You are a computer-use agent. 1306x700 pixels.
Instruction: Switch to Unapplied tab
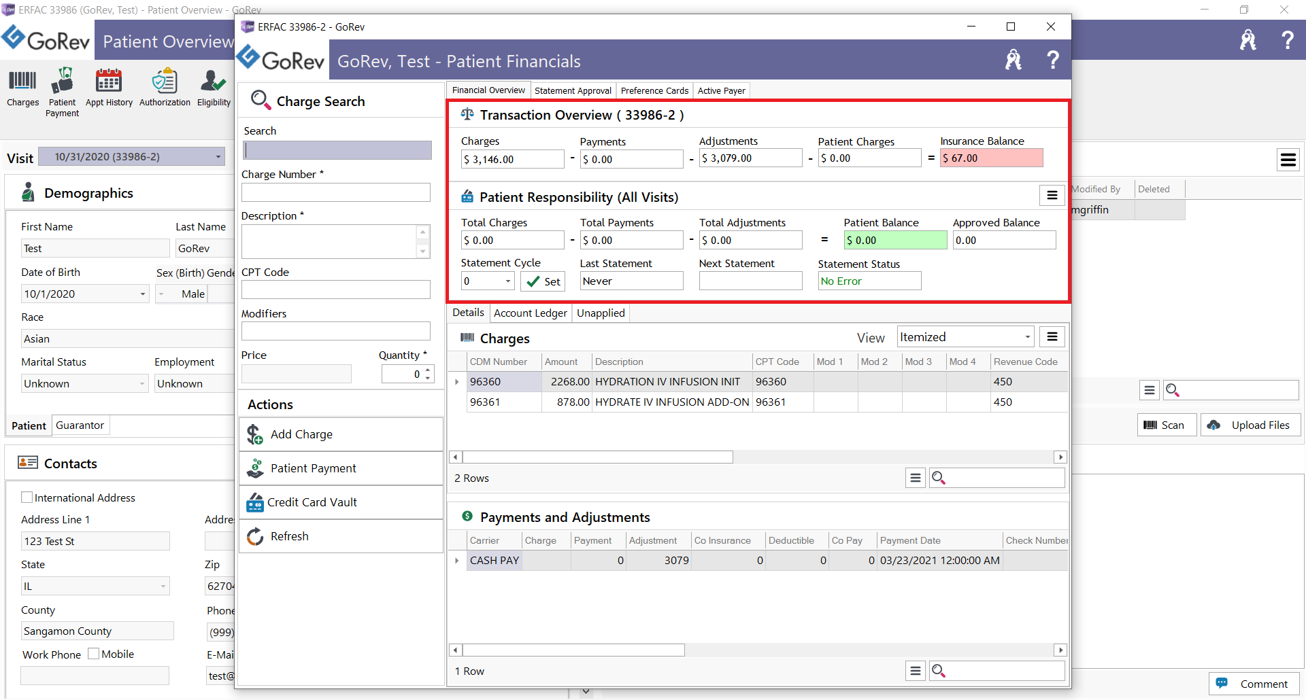click(x=601, y=313)
